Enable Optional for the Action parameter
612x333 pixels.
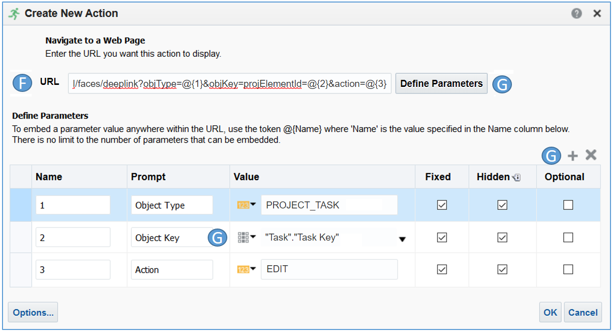568,270
